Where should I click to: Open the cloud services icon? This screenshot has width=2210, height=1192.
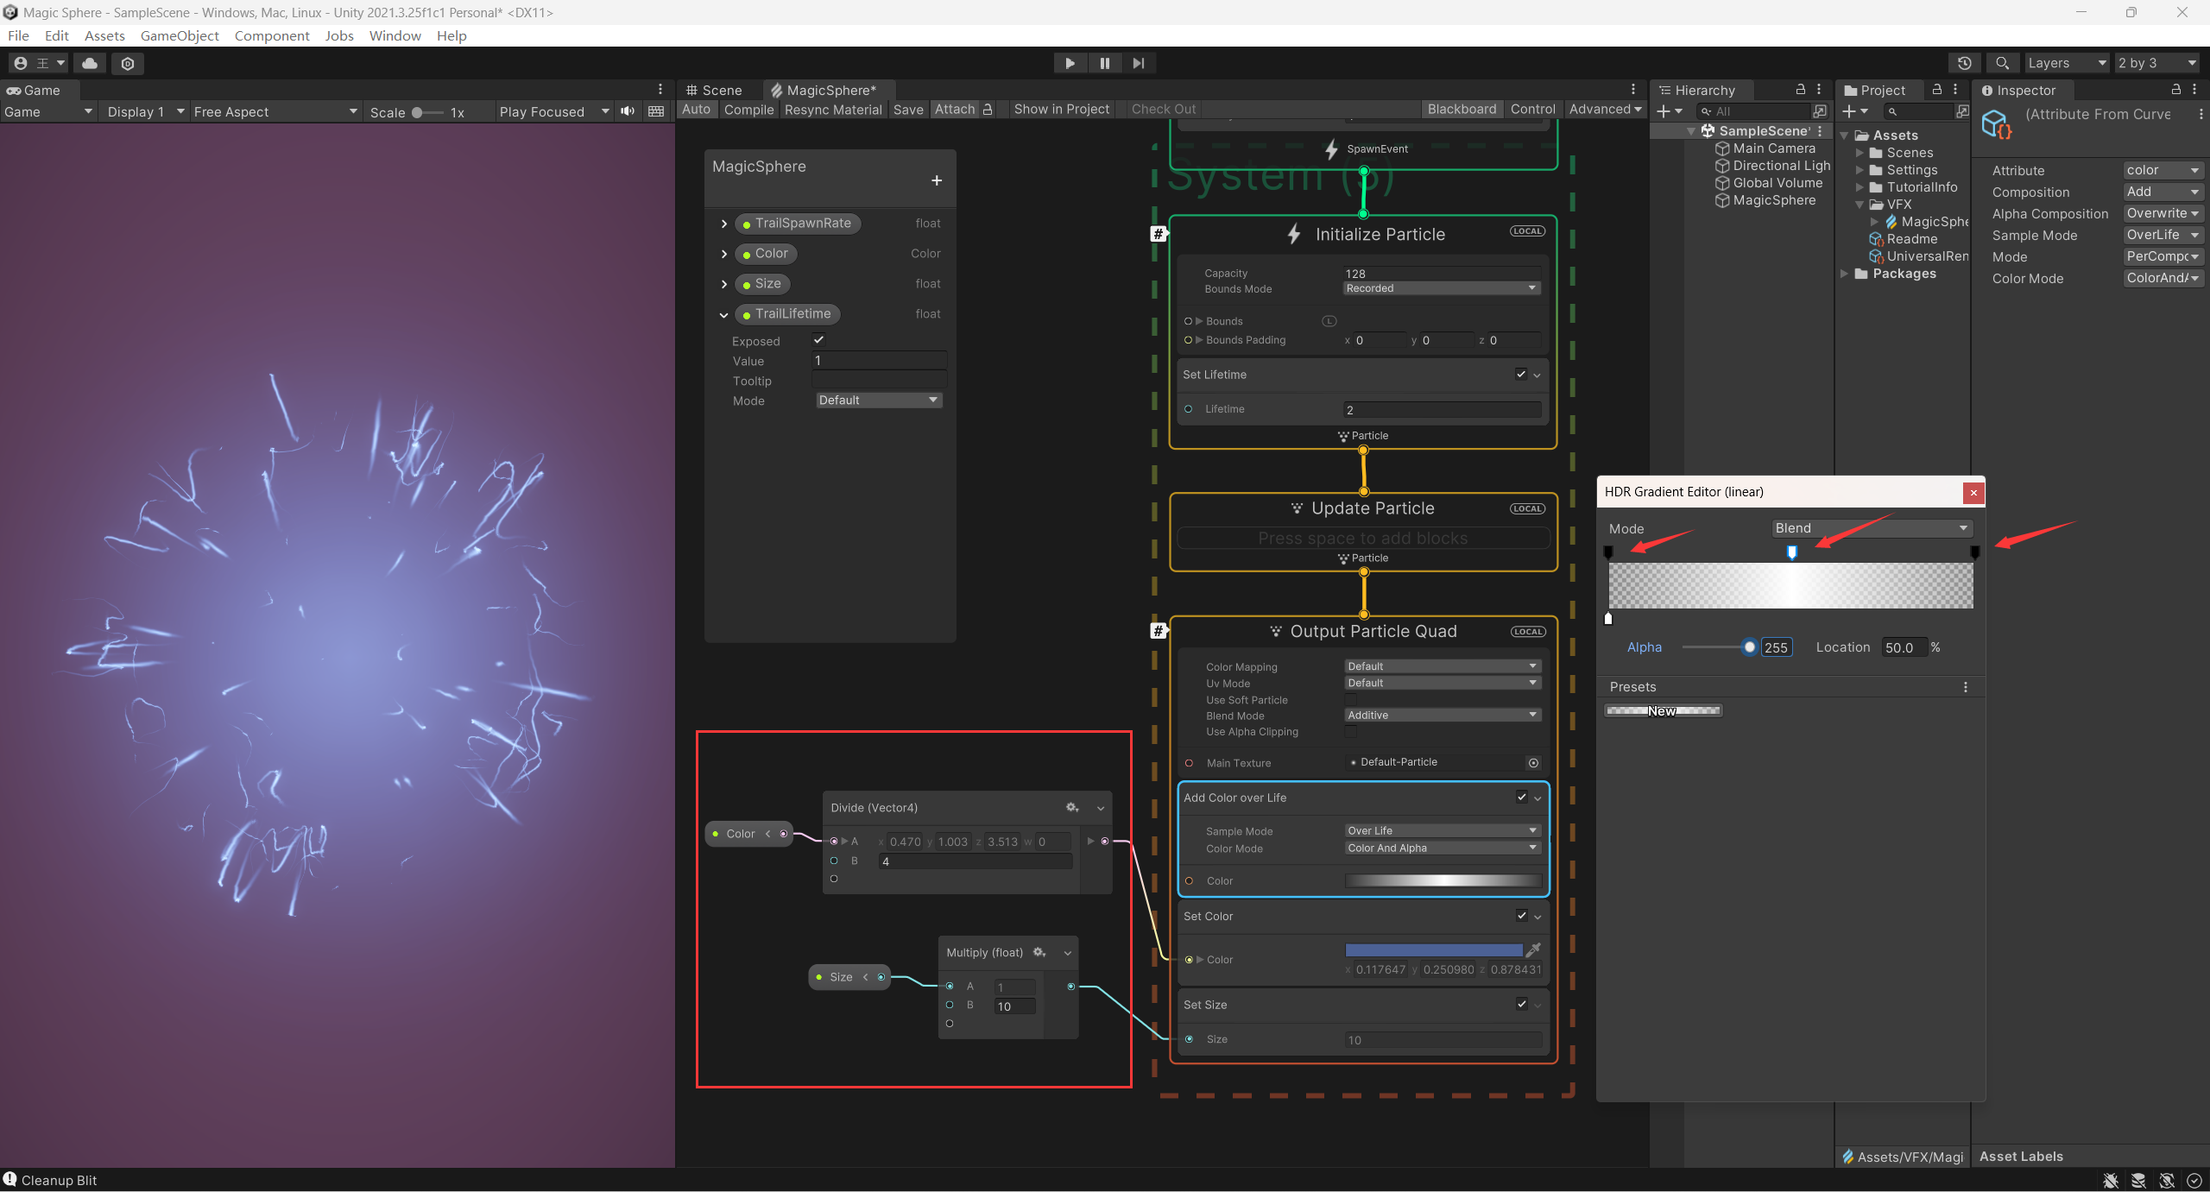[x=89, y=63]
